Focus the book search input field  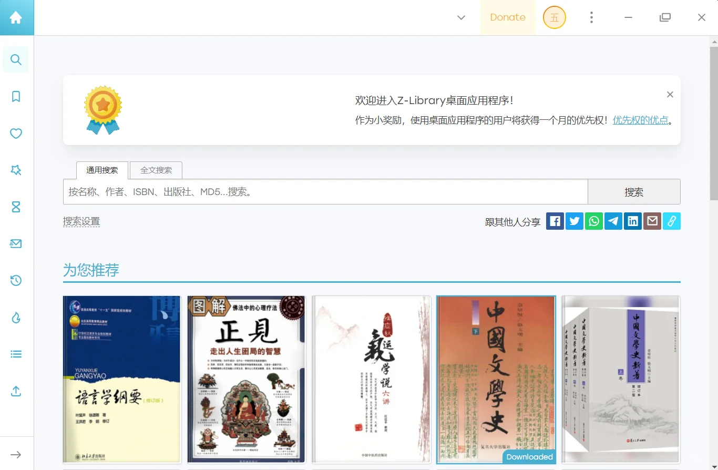pyautogui.click(x=325, y=192)
